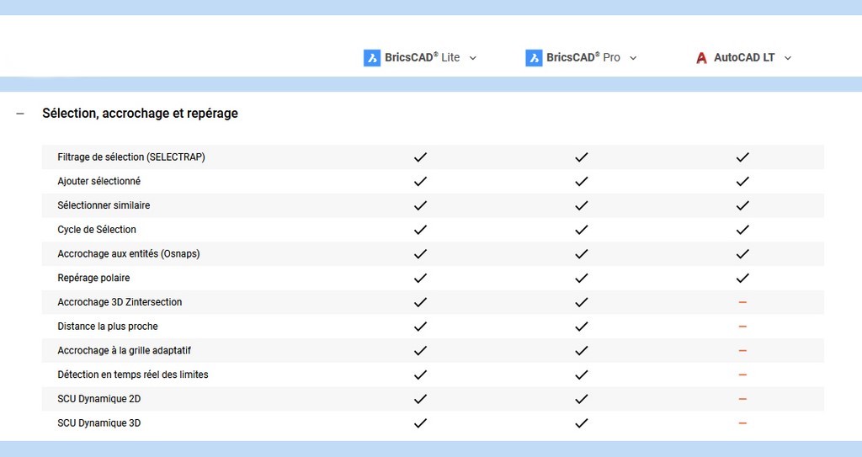Select the Repérage polaire row label
This screenshot has height=457, width=862.
[93, 278]
